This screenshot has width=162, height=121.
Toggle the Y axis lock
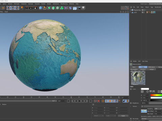click(x=13, y=8)
